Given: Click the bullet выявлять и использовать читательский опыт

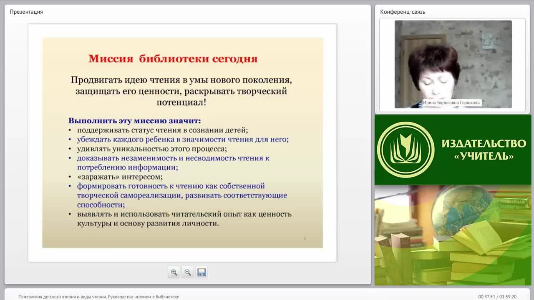Looking at the screenshot, I should click(x=184, y=219).
